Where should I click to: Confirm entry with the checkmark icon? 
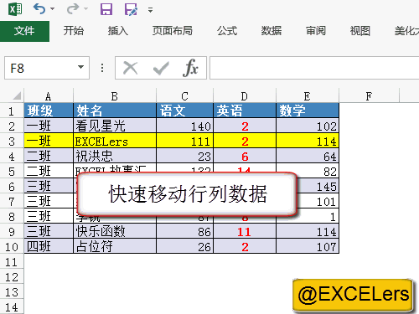[x=161, y=68]
